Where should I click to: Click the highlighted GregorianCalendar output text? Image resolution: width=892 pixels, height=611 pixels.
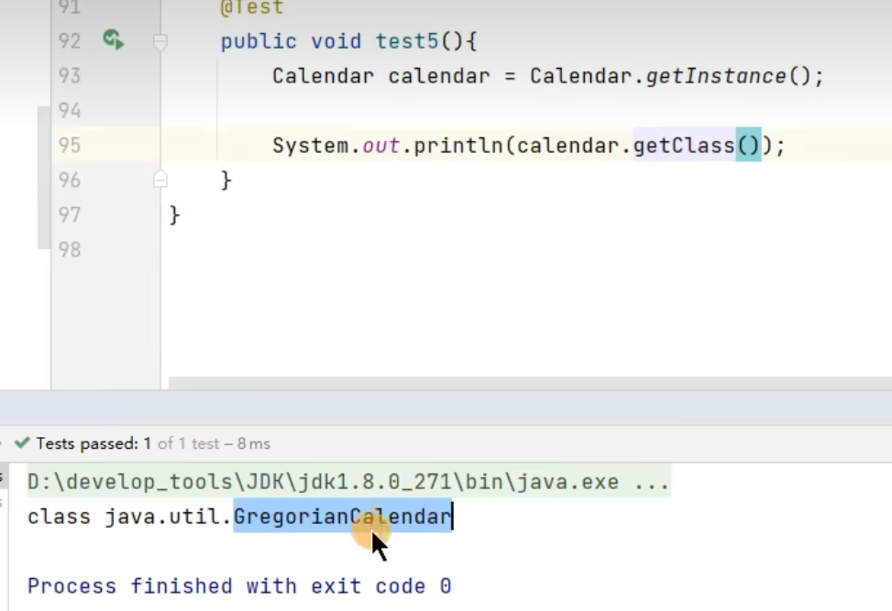point(343,516)
